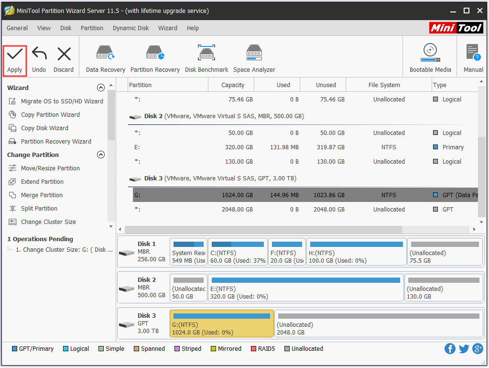Open the Google Plus share icon

coord(478,349)
